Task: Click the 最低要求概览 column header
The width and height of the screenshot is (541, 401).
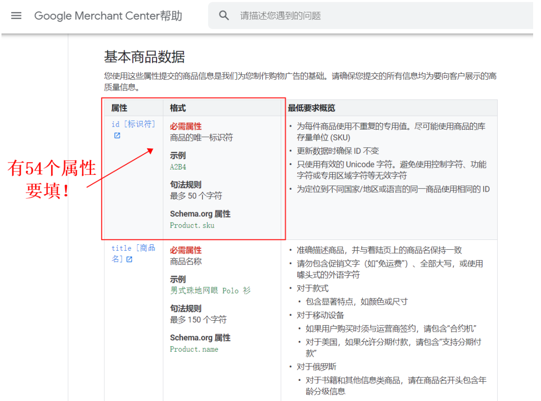Action: click(312, 108)
